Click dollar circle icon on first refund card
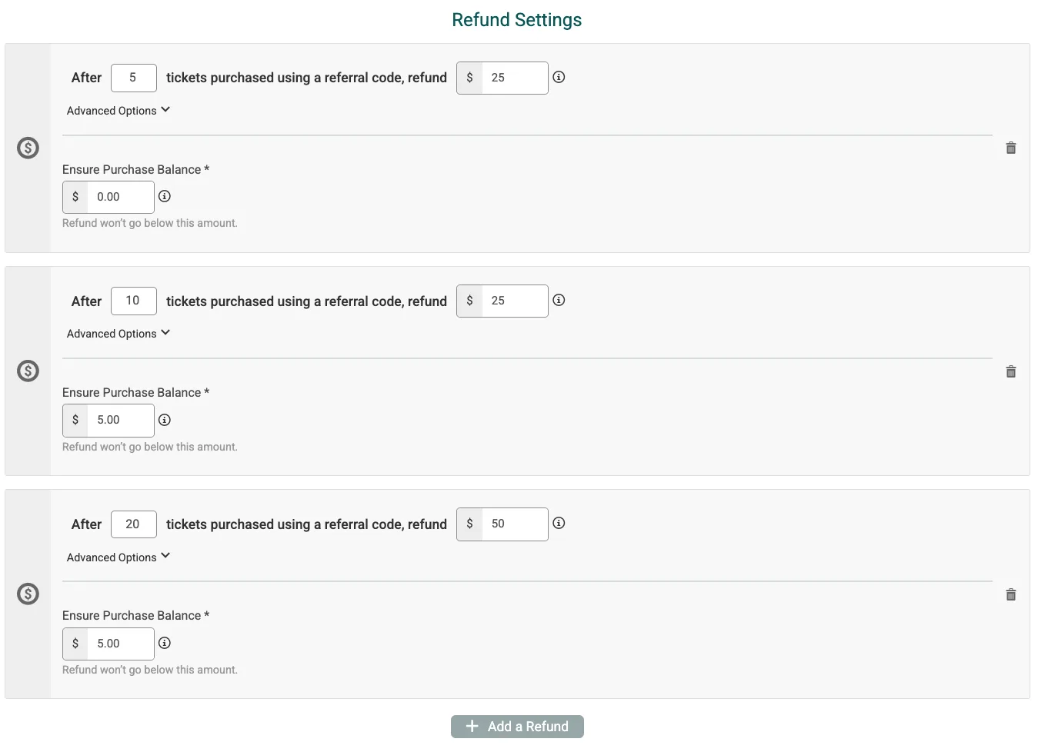The height and width of the screenshot is (752, 1038). 28,148
